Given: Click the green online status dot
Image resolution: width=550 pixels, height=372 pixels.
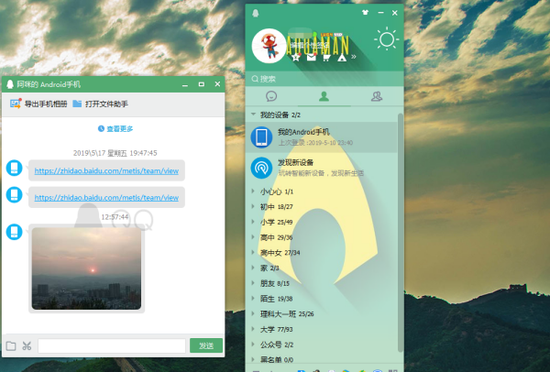Looking at the screenshot, I should 315,35.
